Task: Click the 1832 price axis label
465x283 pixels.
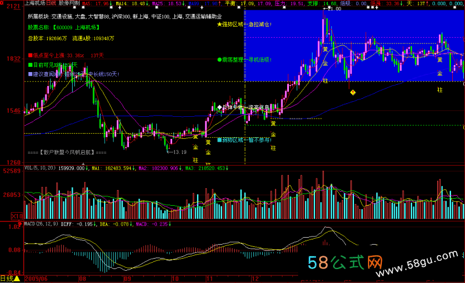Action: point(13,59)
